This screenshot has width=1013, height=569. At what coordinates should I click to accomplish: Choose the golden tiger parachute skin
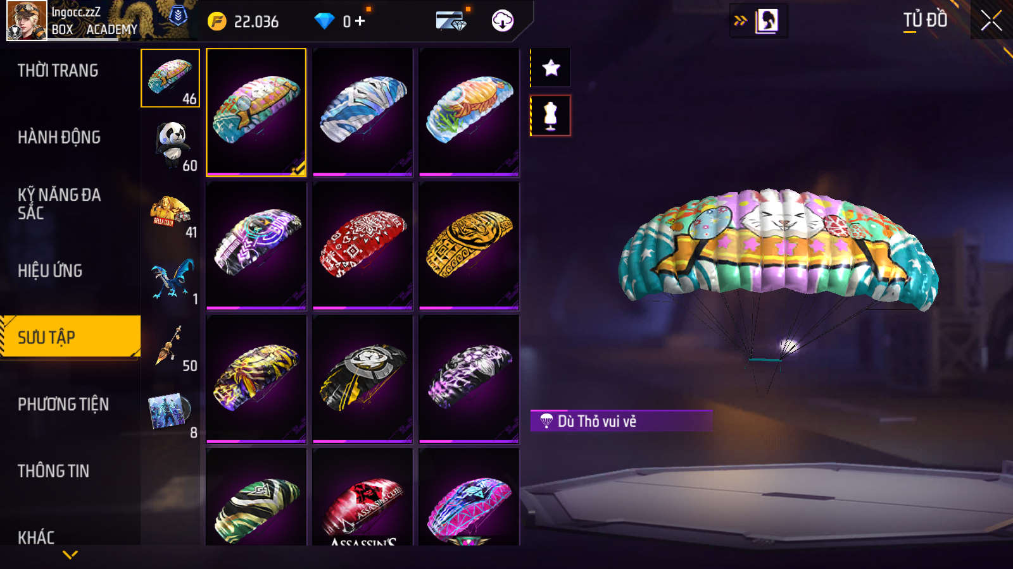tap(469, 246)
